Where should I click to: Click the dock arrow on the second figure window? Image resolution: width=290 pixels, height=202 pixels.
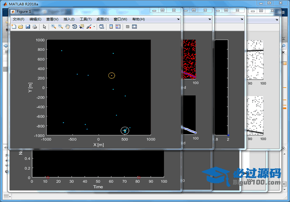[x=210, y=19]
